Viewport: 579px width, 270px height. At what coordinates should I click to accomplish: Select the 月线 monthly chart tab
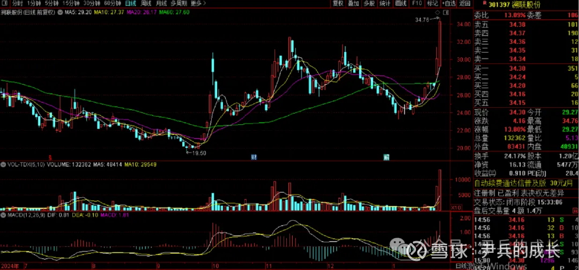coord(161,3)
